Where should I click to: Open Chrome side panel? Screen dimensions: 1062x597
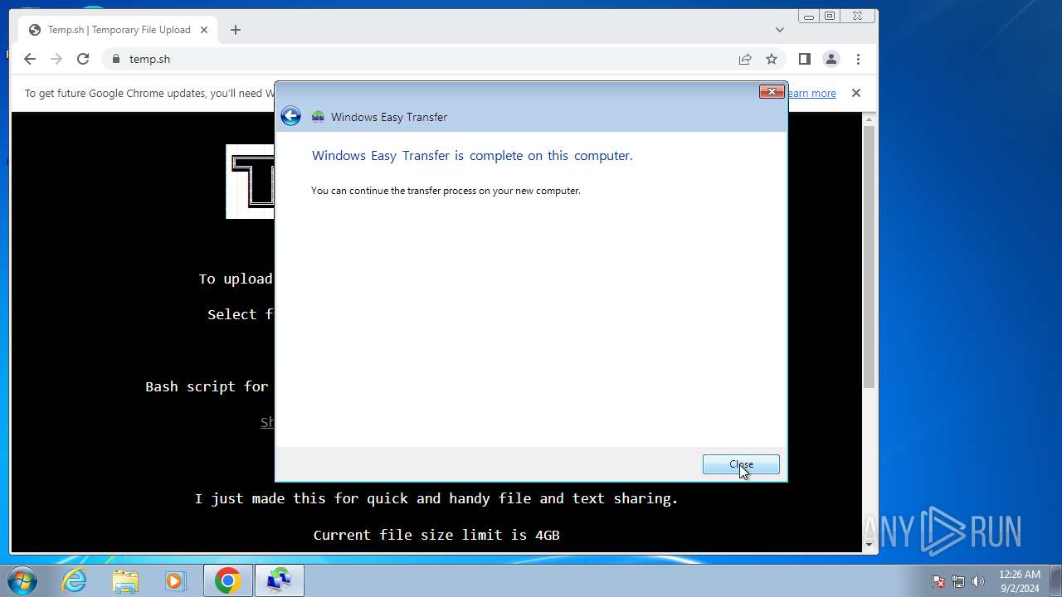click(804, 59)
